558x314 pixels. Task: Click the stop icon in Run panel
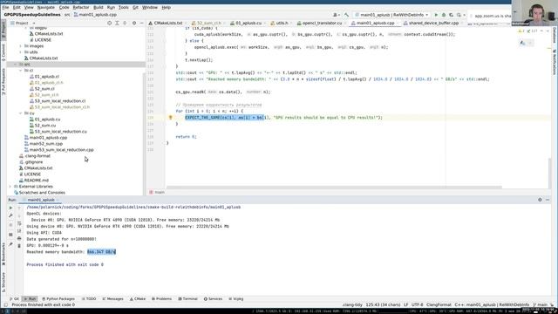[x=10, y=225]
